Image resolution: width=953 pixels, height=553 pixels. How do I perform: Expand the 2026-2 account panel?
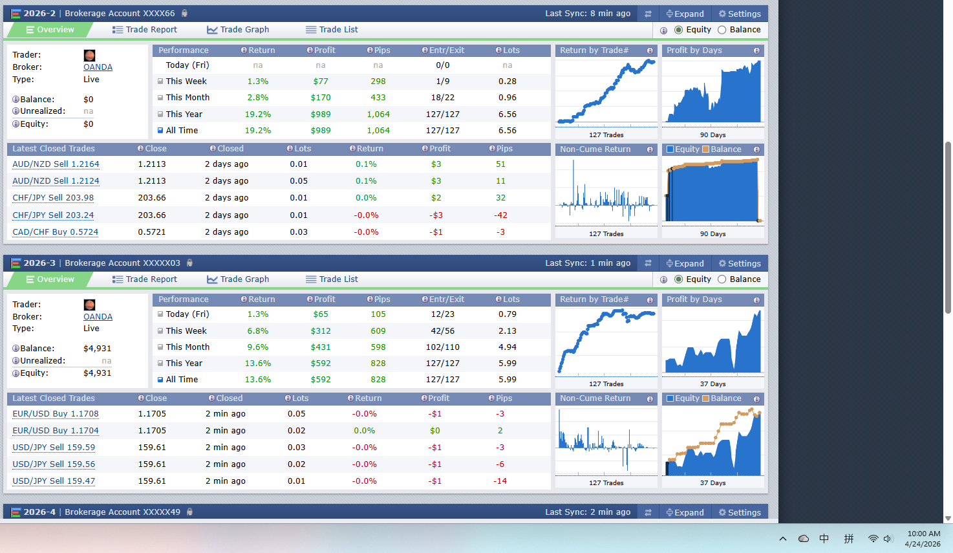(x=685, y=14)
